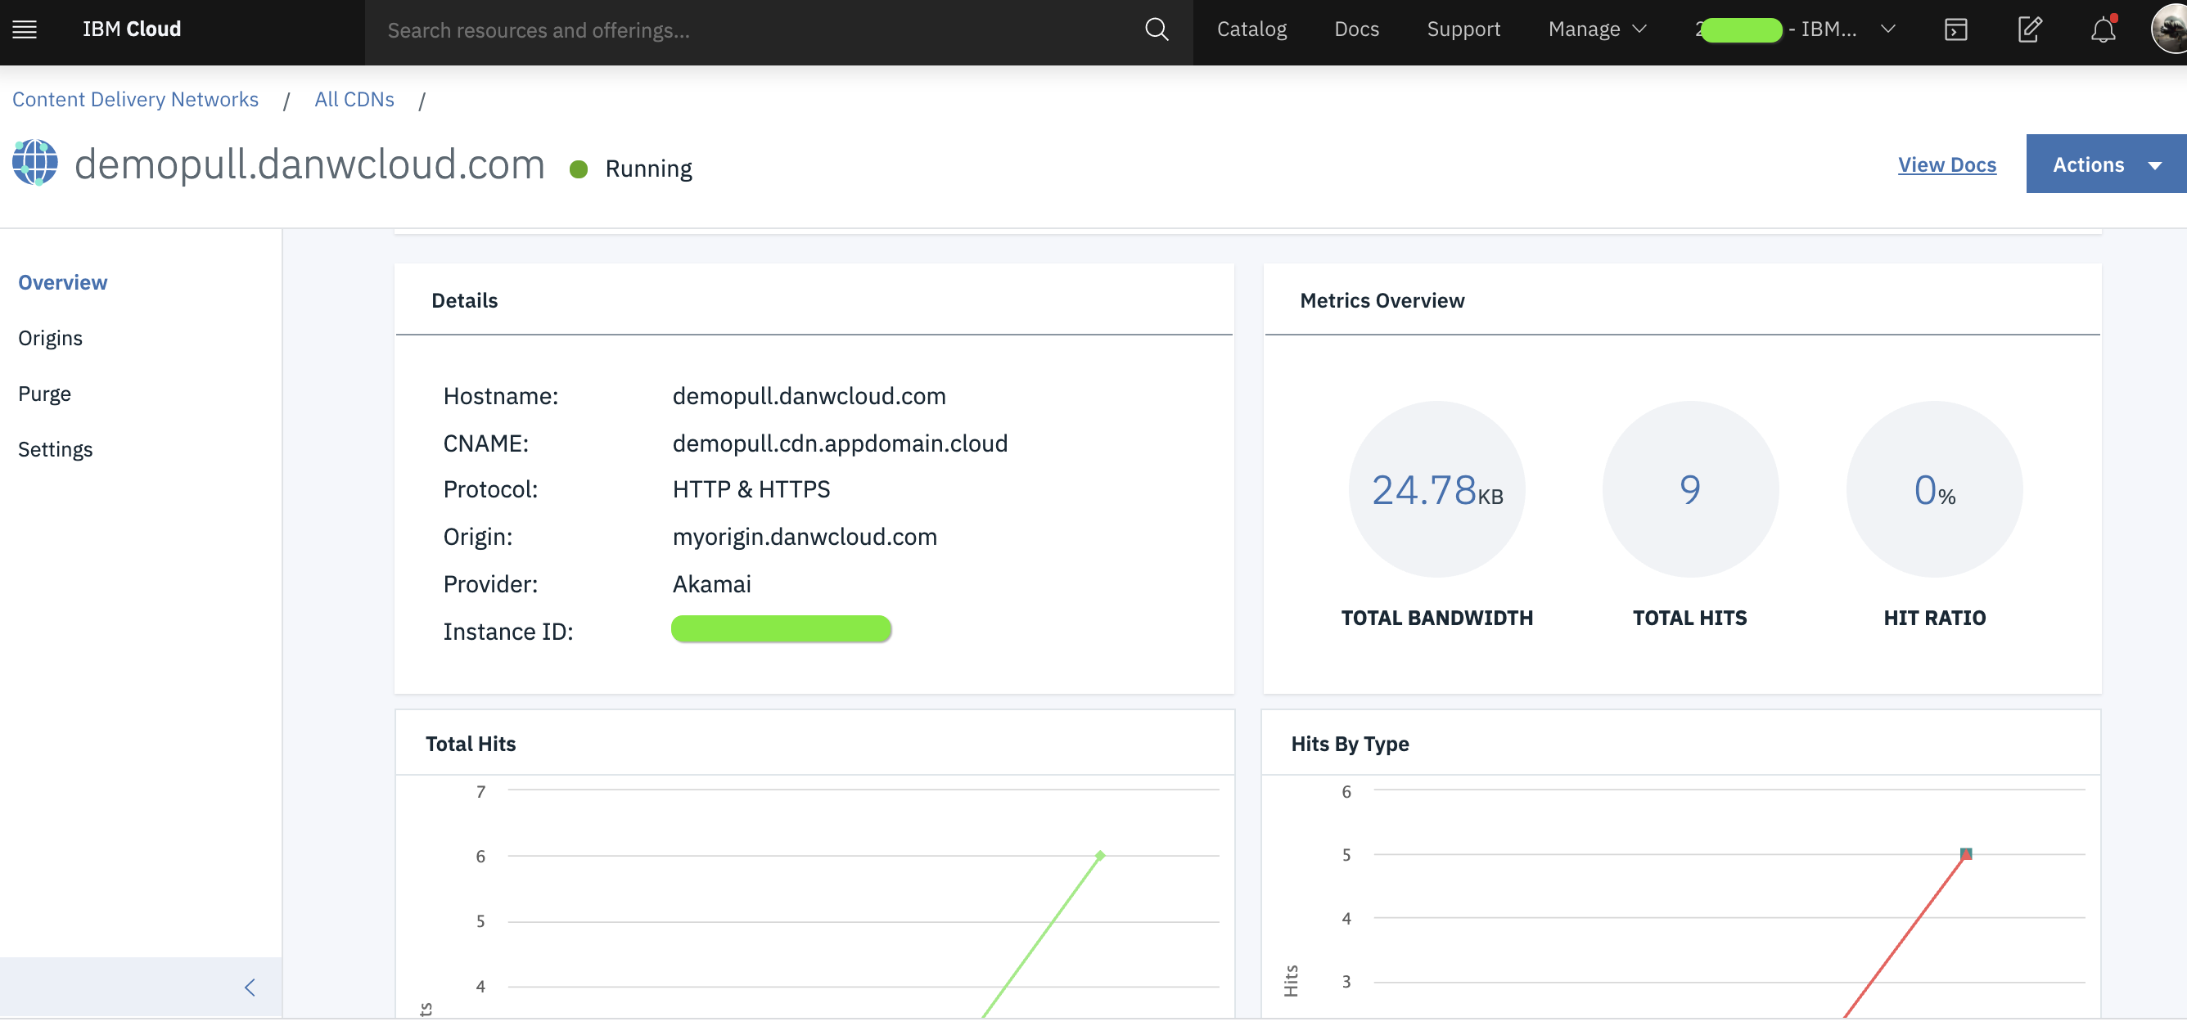2187x1026 pixels.
Task: Click the green Running status indicator
Action: [579, 169]
